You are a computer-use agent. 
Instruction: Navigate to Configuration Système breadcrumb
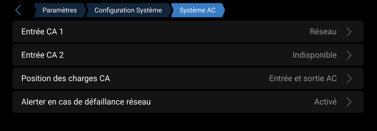(128, 10)
